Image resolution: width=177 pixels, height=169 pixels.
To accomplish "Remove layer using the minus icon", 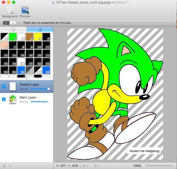I will pos(10,166).
